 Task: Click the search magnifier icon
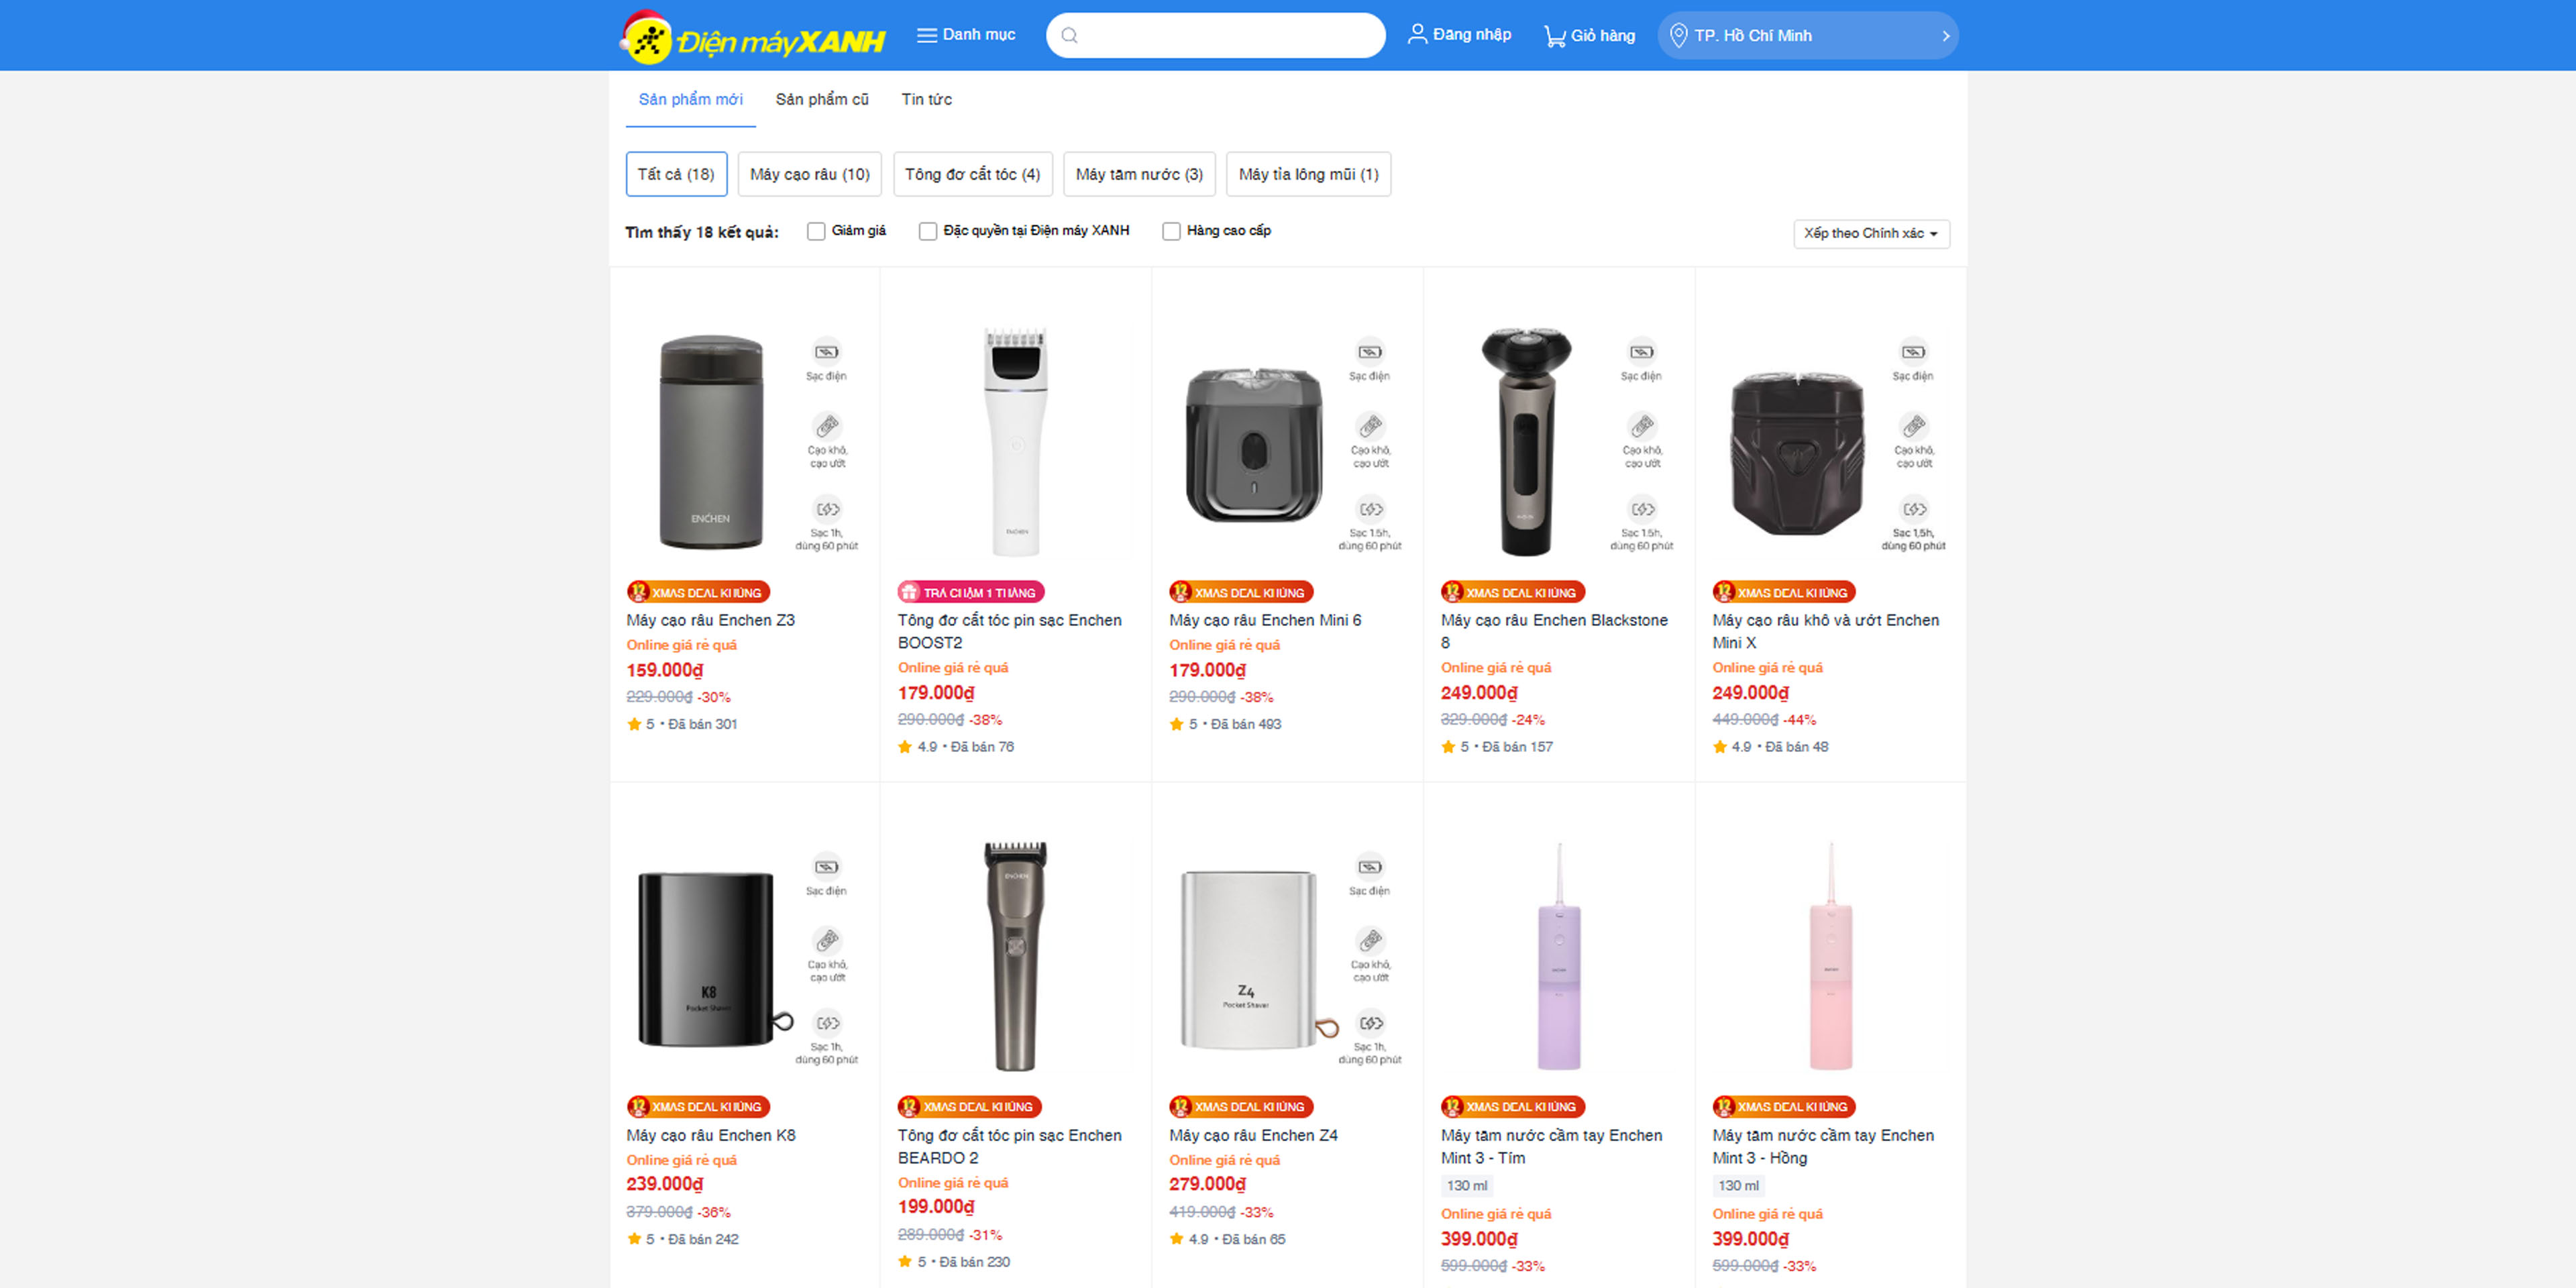1069,36
